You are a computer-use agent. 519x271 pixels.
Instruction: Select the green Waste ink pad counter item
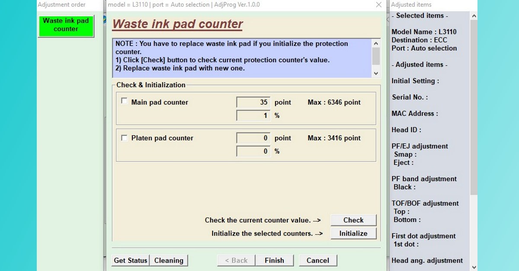[66, 26]
